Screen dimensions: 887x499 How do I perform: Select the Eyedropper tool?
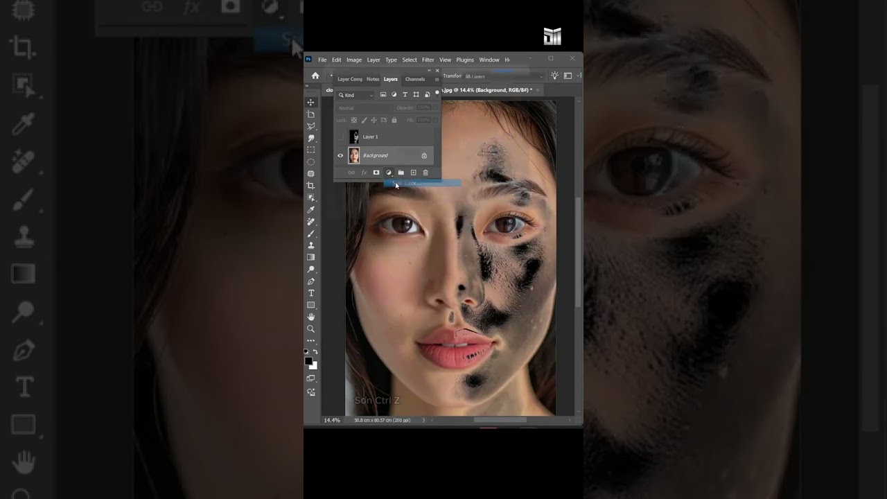click(311, 209)
